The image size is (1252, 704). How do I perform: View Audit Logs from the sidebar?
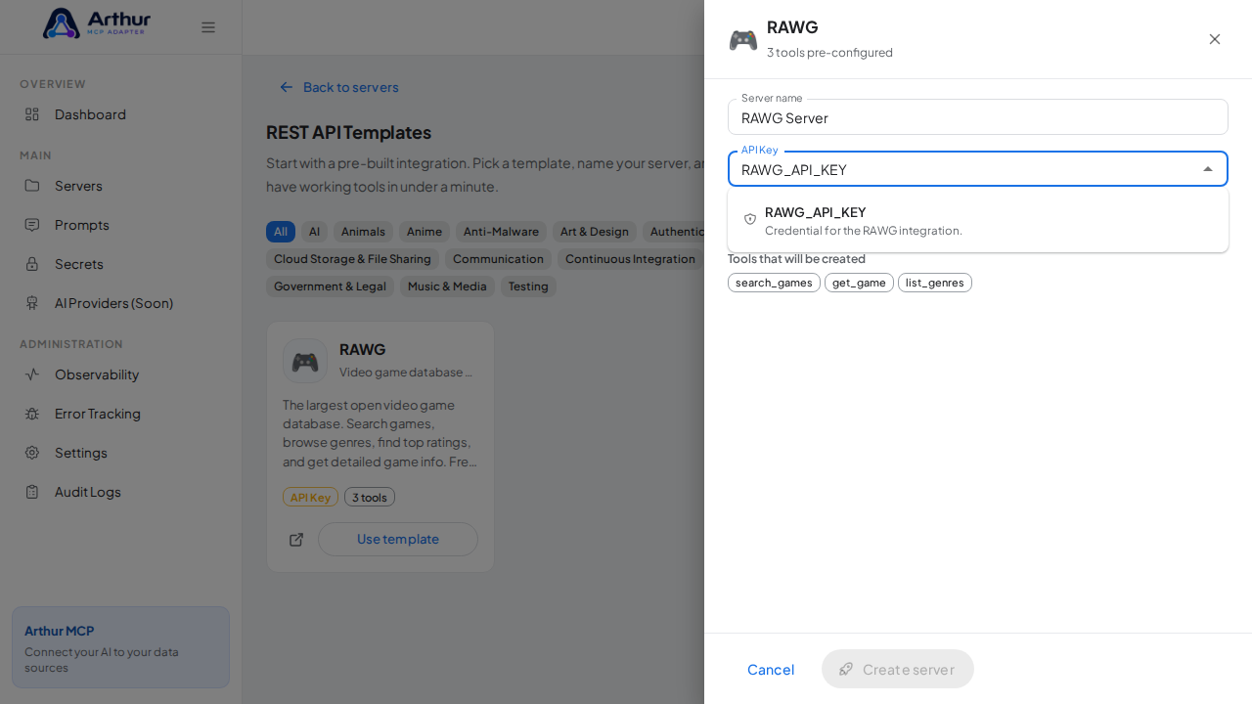(121, 492)
